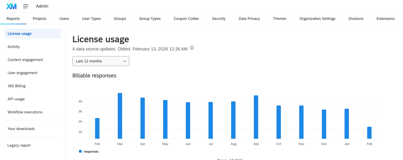Open the Security tab

pos(219,19)
